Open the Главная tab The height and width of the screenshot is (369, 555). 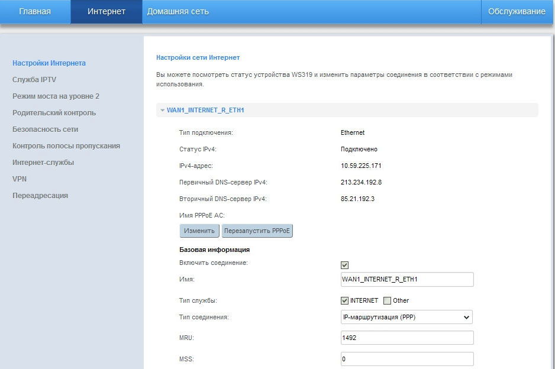tap(35, 12)
